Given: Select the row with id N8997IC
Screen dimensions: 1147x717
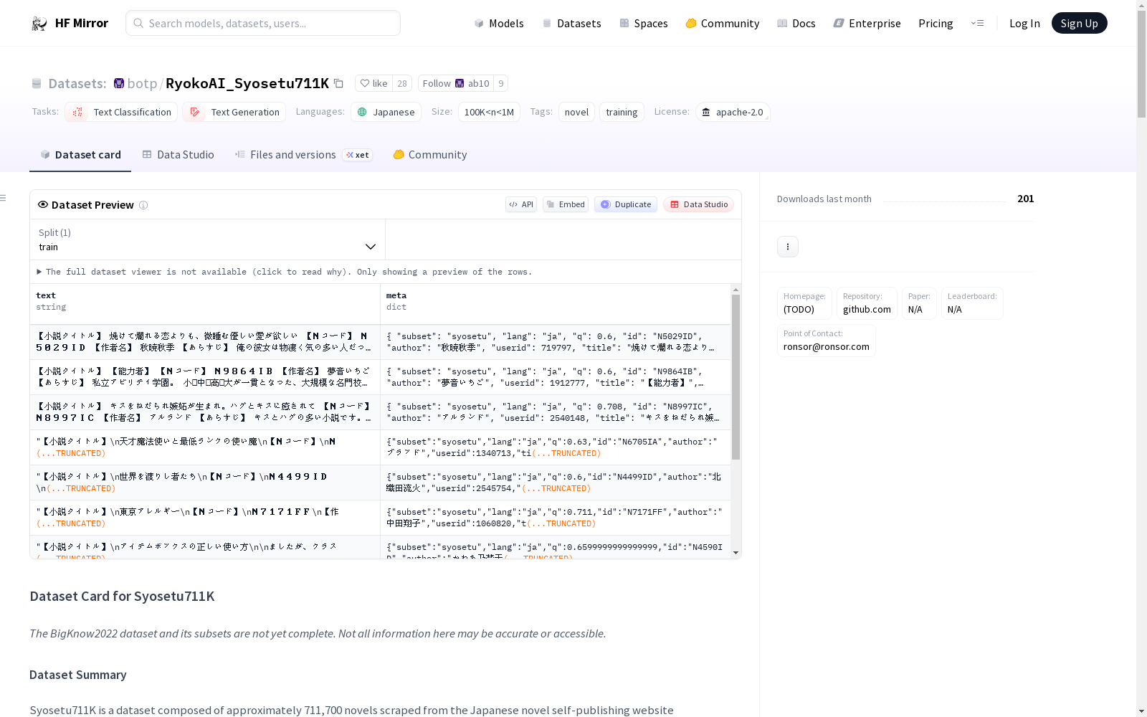Looking at the screenshot, I should [x=381, y=412].
